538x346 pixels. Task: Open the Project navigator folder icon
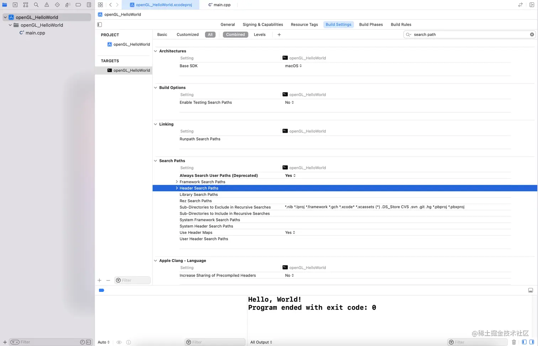(5, 5)
